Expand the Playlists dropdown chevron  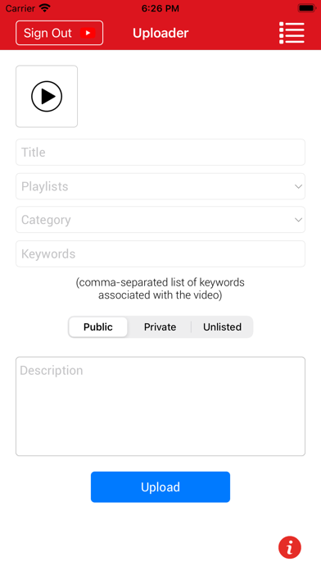[x=298, y=186]
